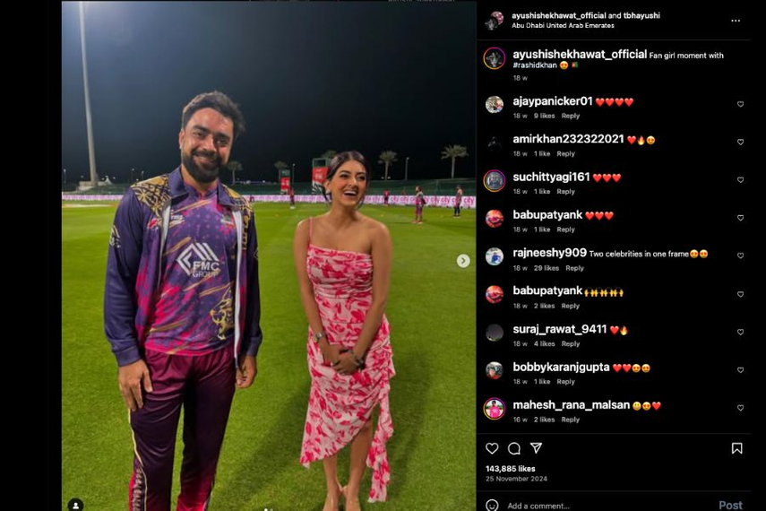Click the Add a comment field
766x511 pixels.
tap(606, 506)
